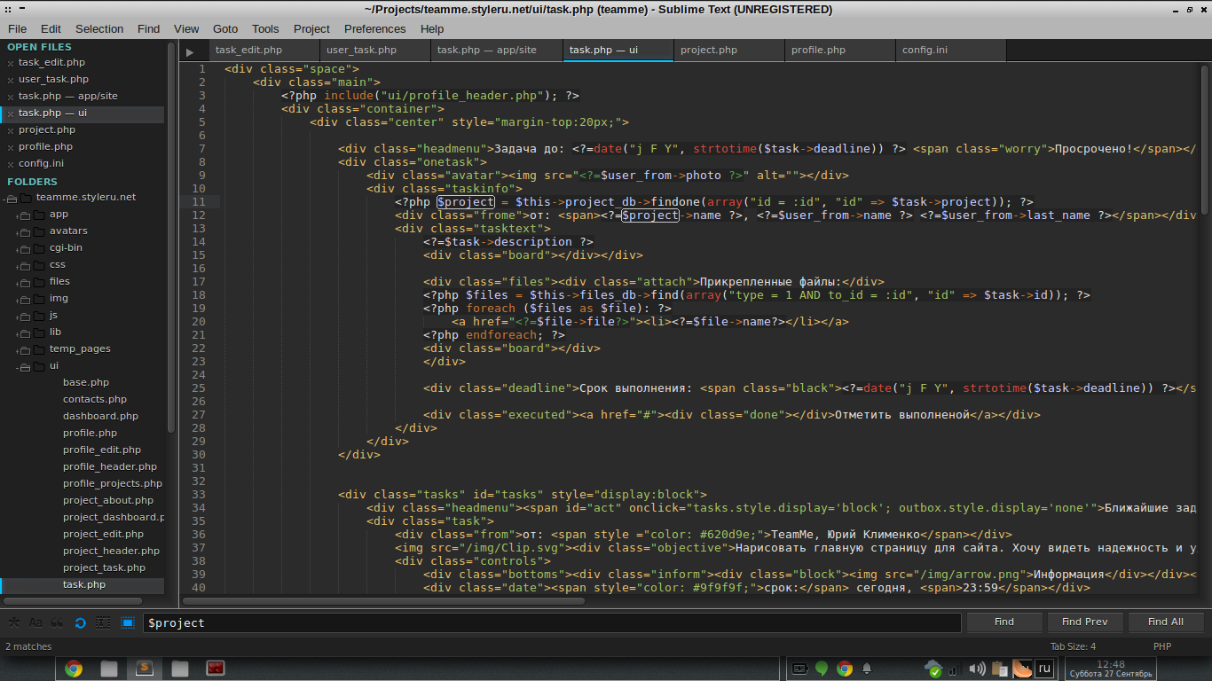
Task: Click the in-selection search icon
Action: [x=104, y=622]
